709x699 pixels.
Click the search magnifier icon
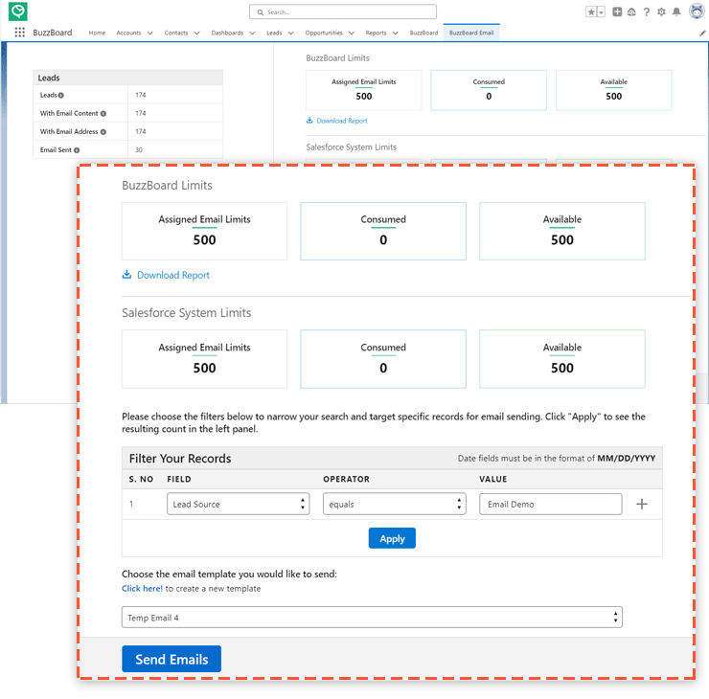[x=261, y=12]
